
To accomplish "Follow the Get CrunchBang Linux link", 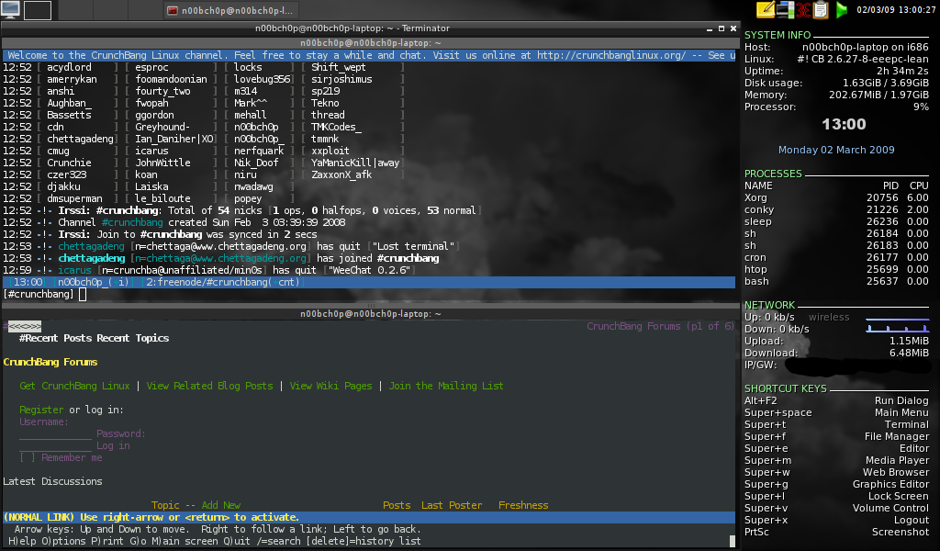I will click(74, 386).
